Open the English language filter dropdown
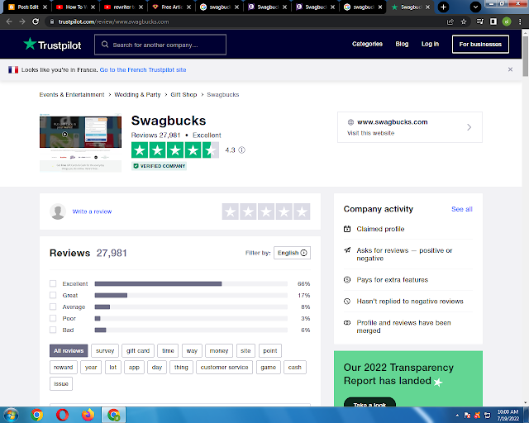 tap(292, 253)
